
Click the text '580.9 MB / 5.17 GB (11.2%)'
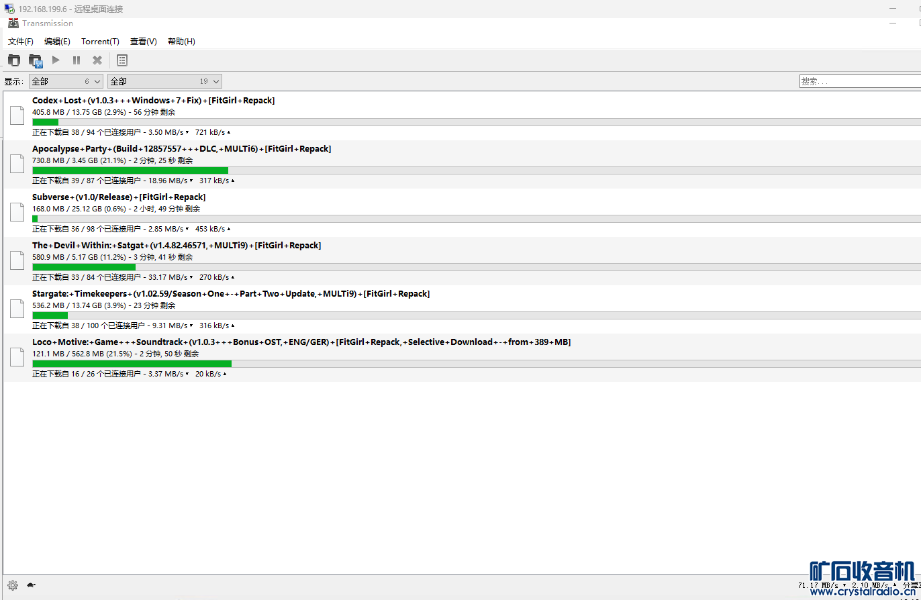pyautogui.click(x=79, y=258)
